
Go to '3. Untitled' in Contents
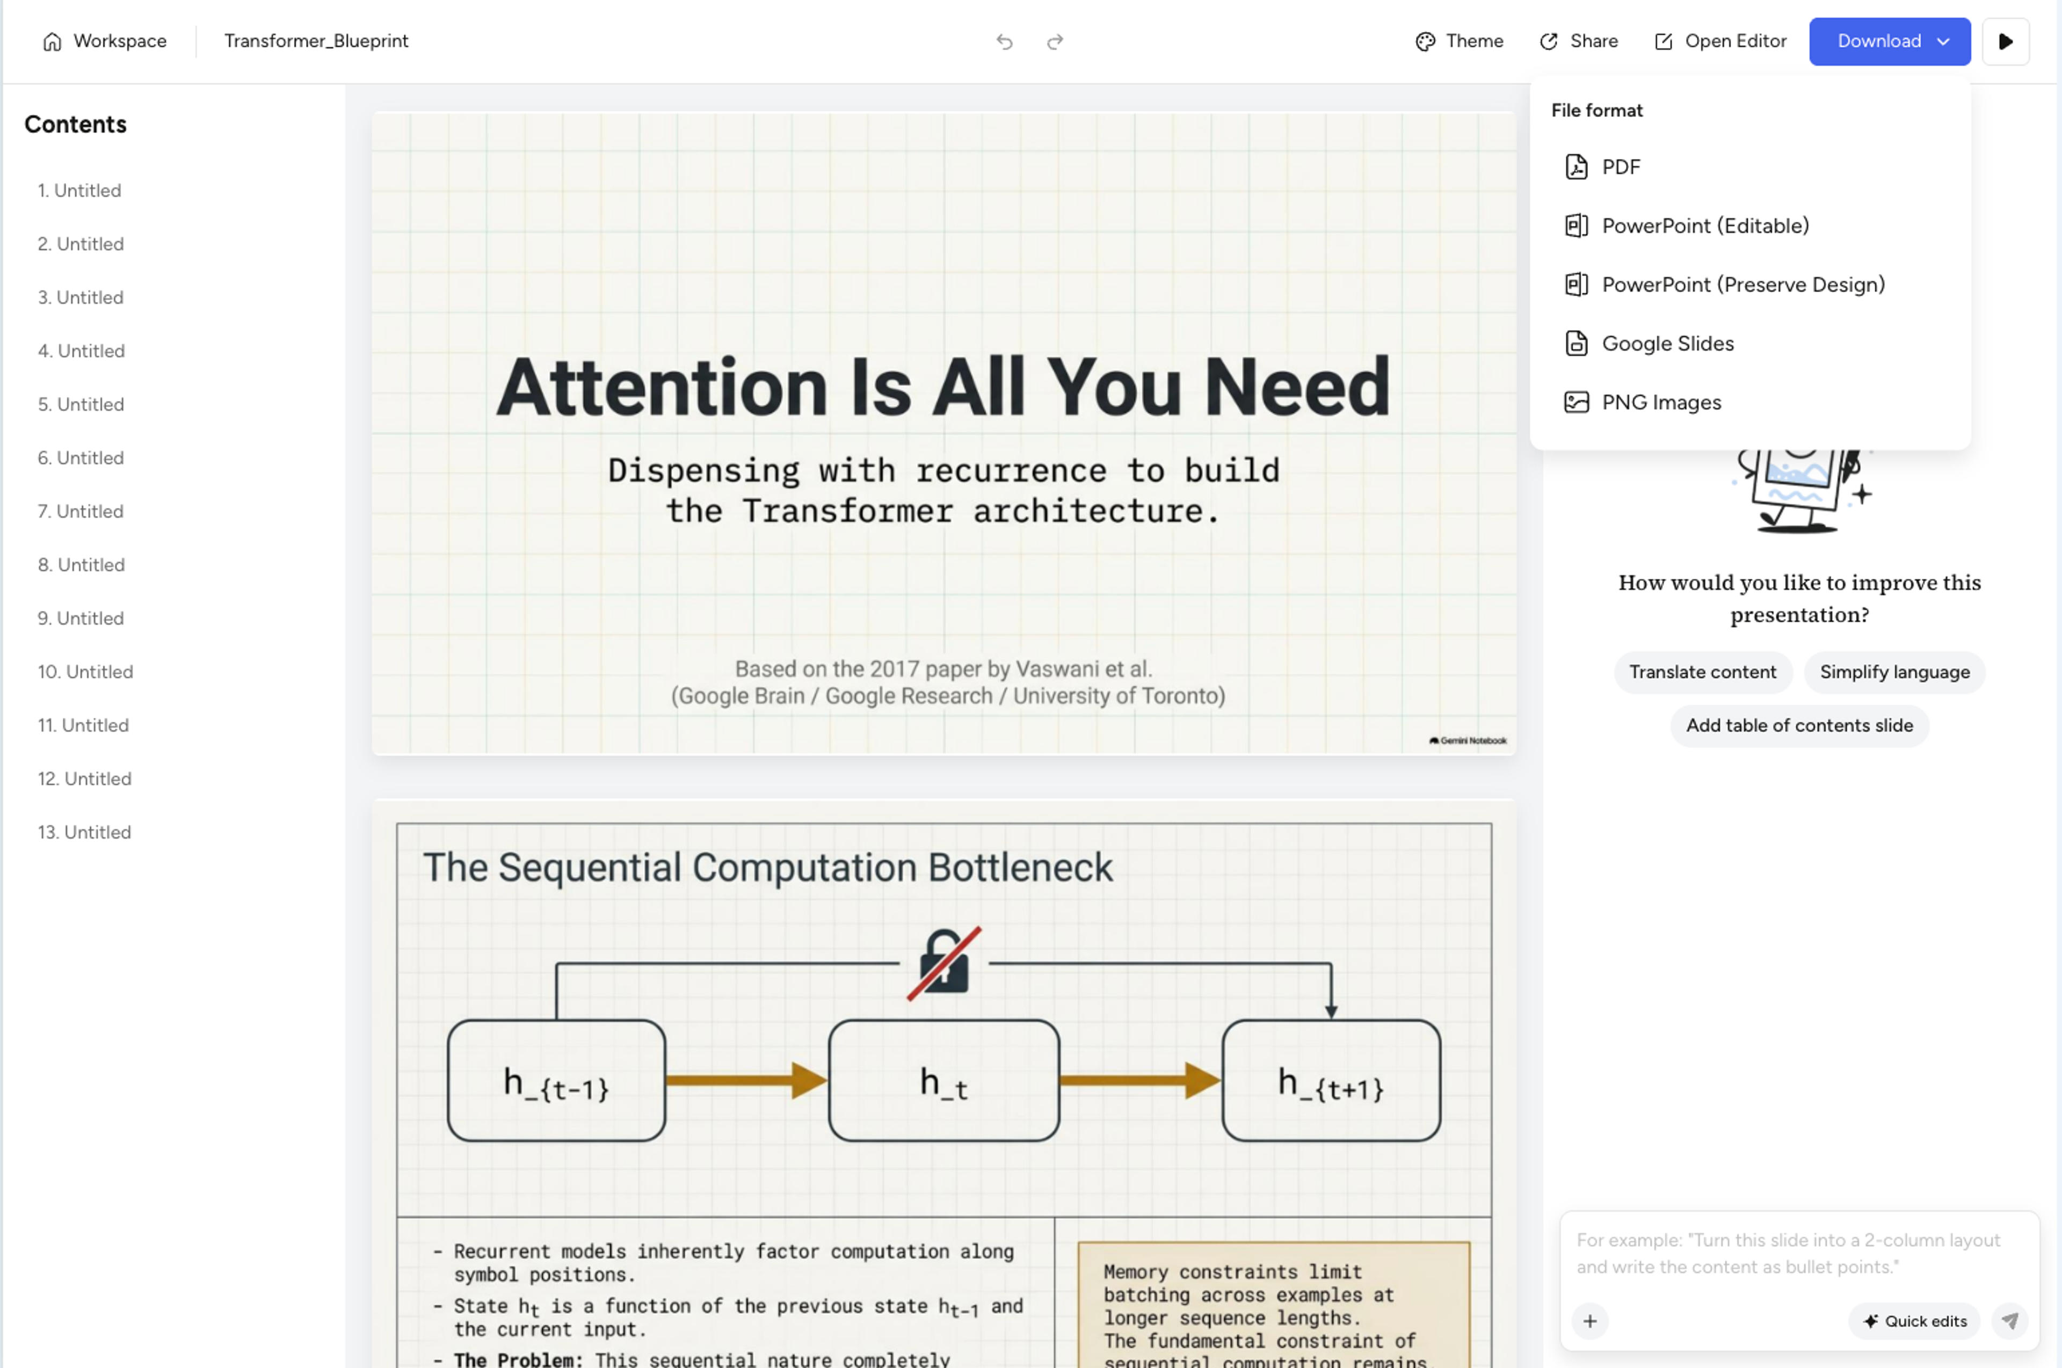tap(81, 297)
